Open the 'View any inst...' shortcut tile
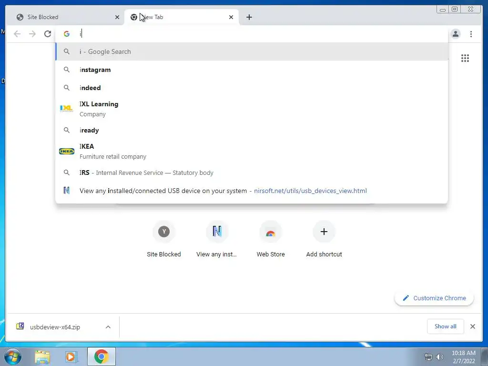Viewport: 488px width, 366px height. [x=217, y=239]
